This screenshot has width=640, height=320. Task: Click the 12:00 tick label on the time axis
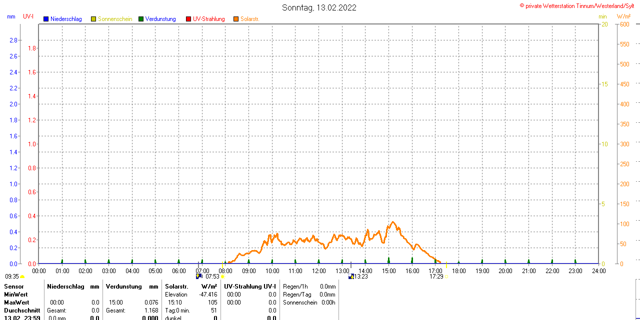[x=318, y=271]
